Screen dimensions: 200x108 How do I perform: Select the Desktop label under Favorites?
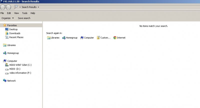pyautogui.click(x=13, y=29)
